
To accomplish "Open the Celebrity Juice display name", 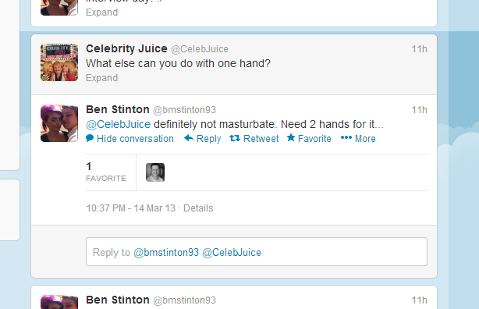I will (x=126, y=48).
